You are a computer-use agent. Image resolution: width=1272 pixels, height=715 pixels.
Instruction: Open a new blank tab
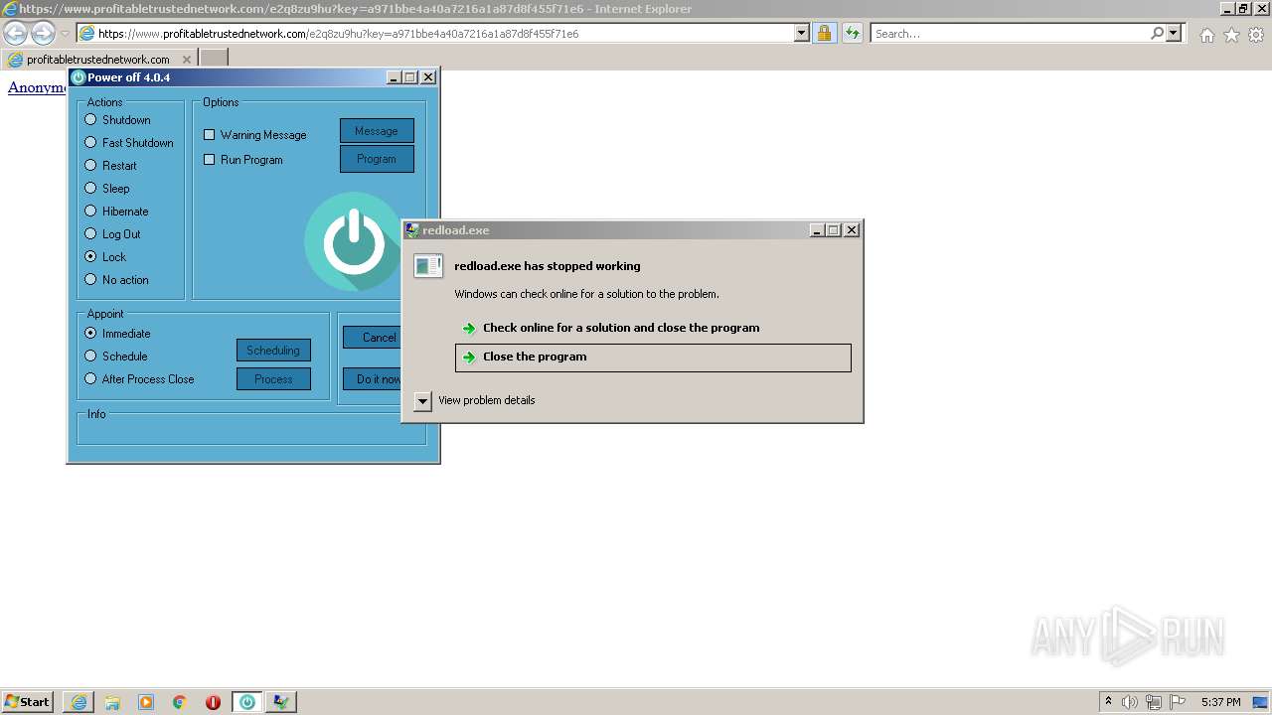point(214,59)
